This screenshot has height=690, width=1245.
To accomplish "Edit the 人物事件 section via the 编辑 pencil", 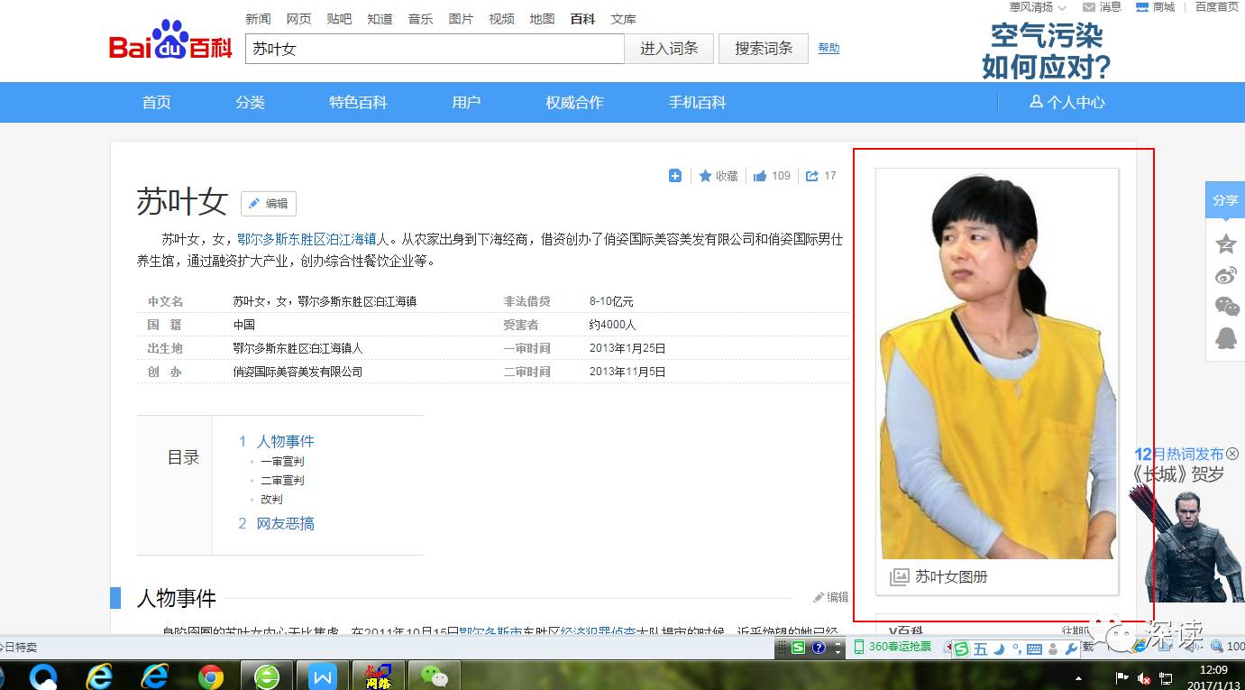I will coord(830,597).
